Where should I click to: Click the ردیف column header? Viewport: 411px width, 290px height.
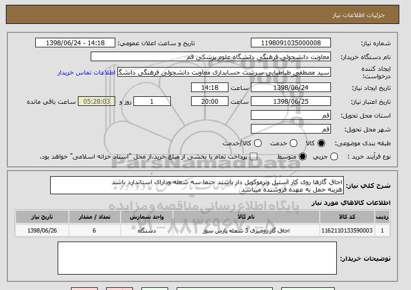(382, 217)
